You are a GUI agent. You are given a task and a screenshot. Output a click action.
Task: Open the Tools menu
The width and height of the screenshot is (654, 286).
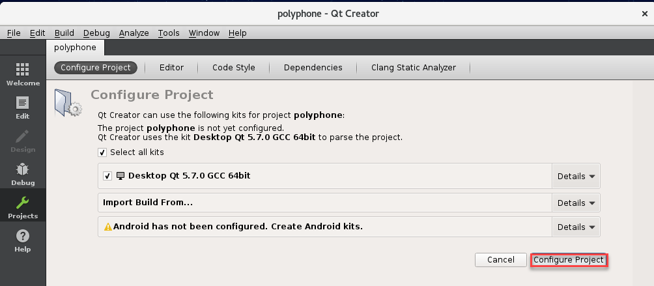pyautogui.click(x=169, y=33)
